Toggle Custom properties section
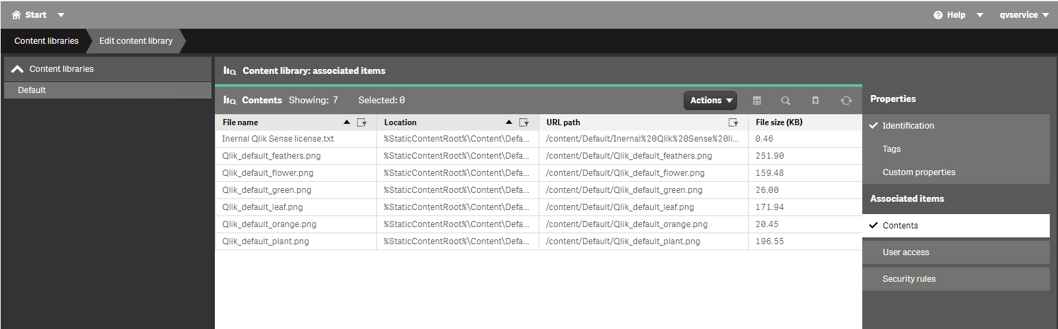1058x329 pixels. pyautogui.click(x=955, y=172)
